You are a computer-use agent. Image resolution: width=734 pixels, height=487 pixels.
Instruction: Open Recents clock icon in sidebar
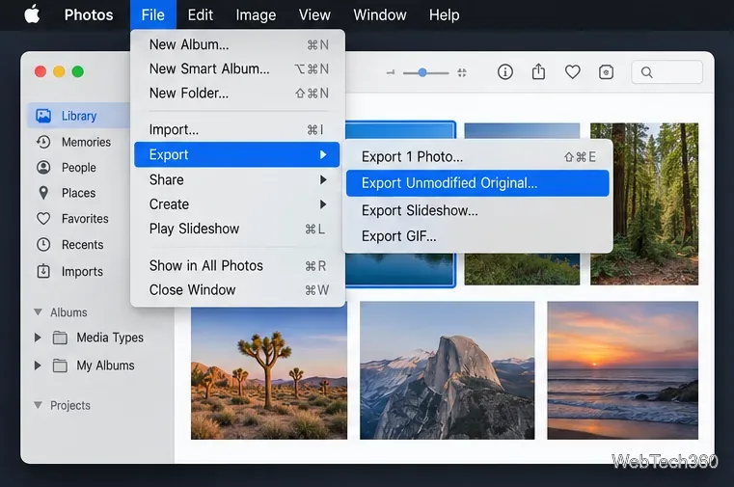pos(43,245)
